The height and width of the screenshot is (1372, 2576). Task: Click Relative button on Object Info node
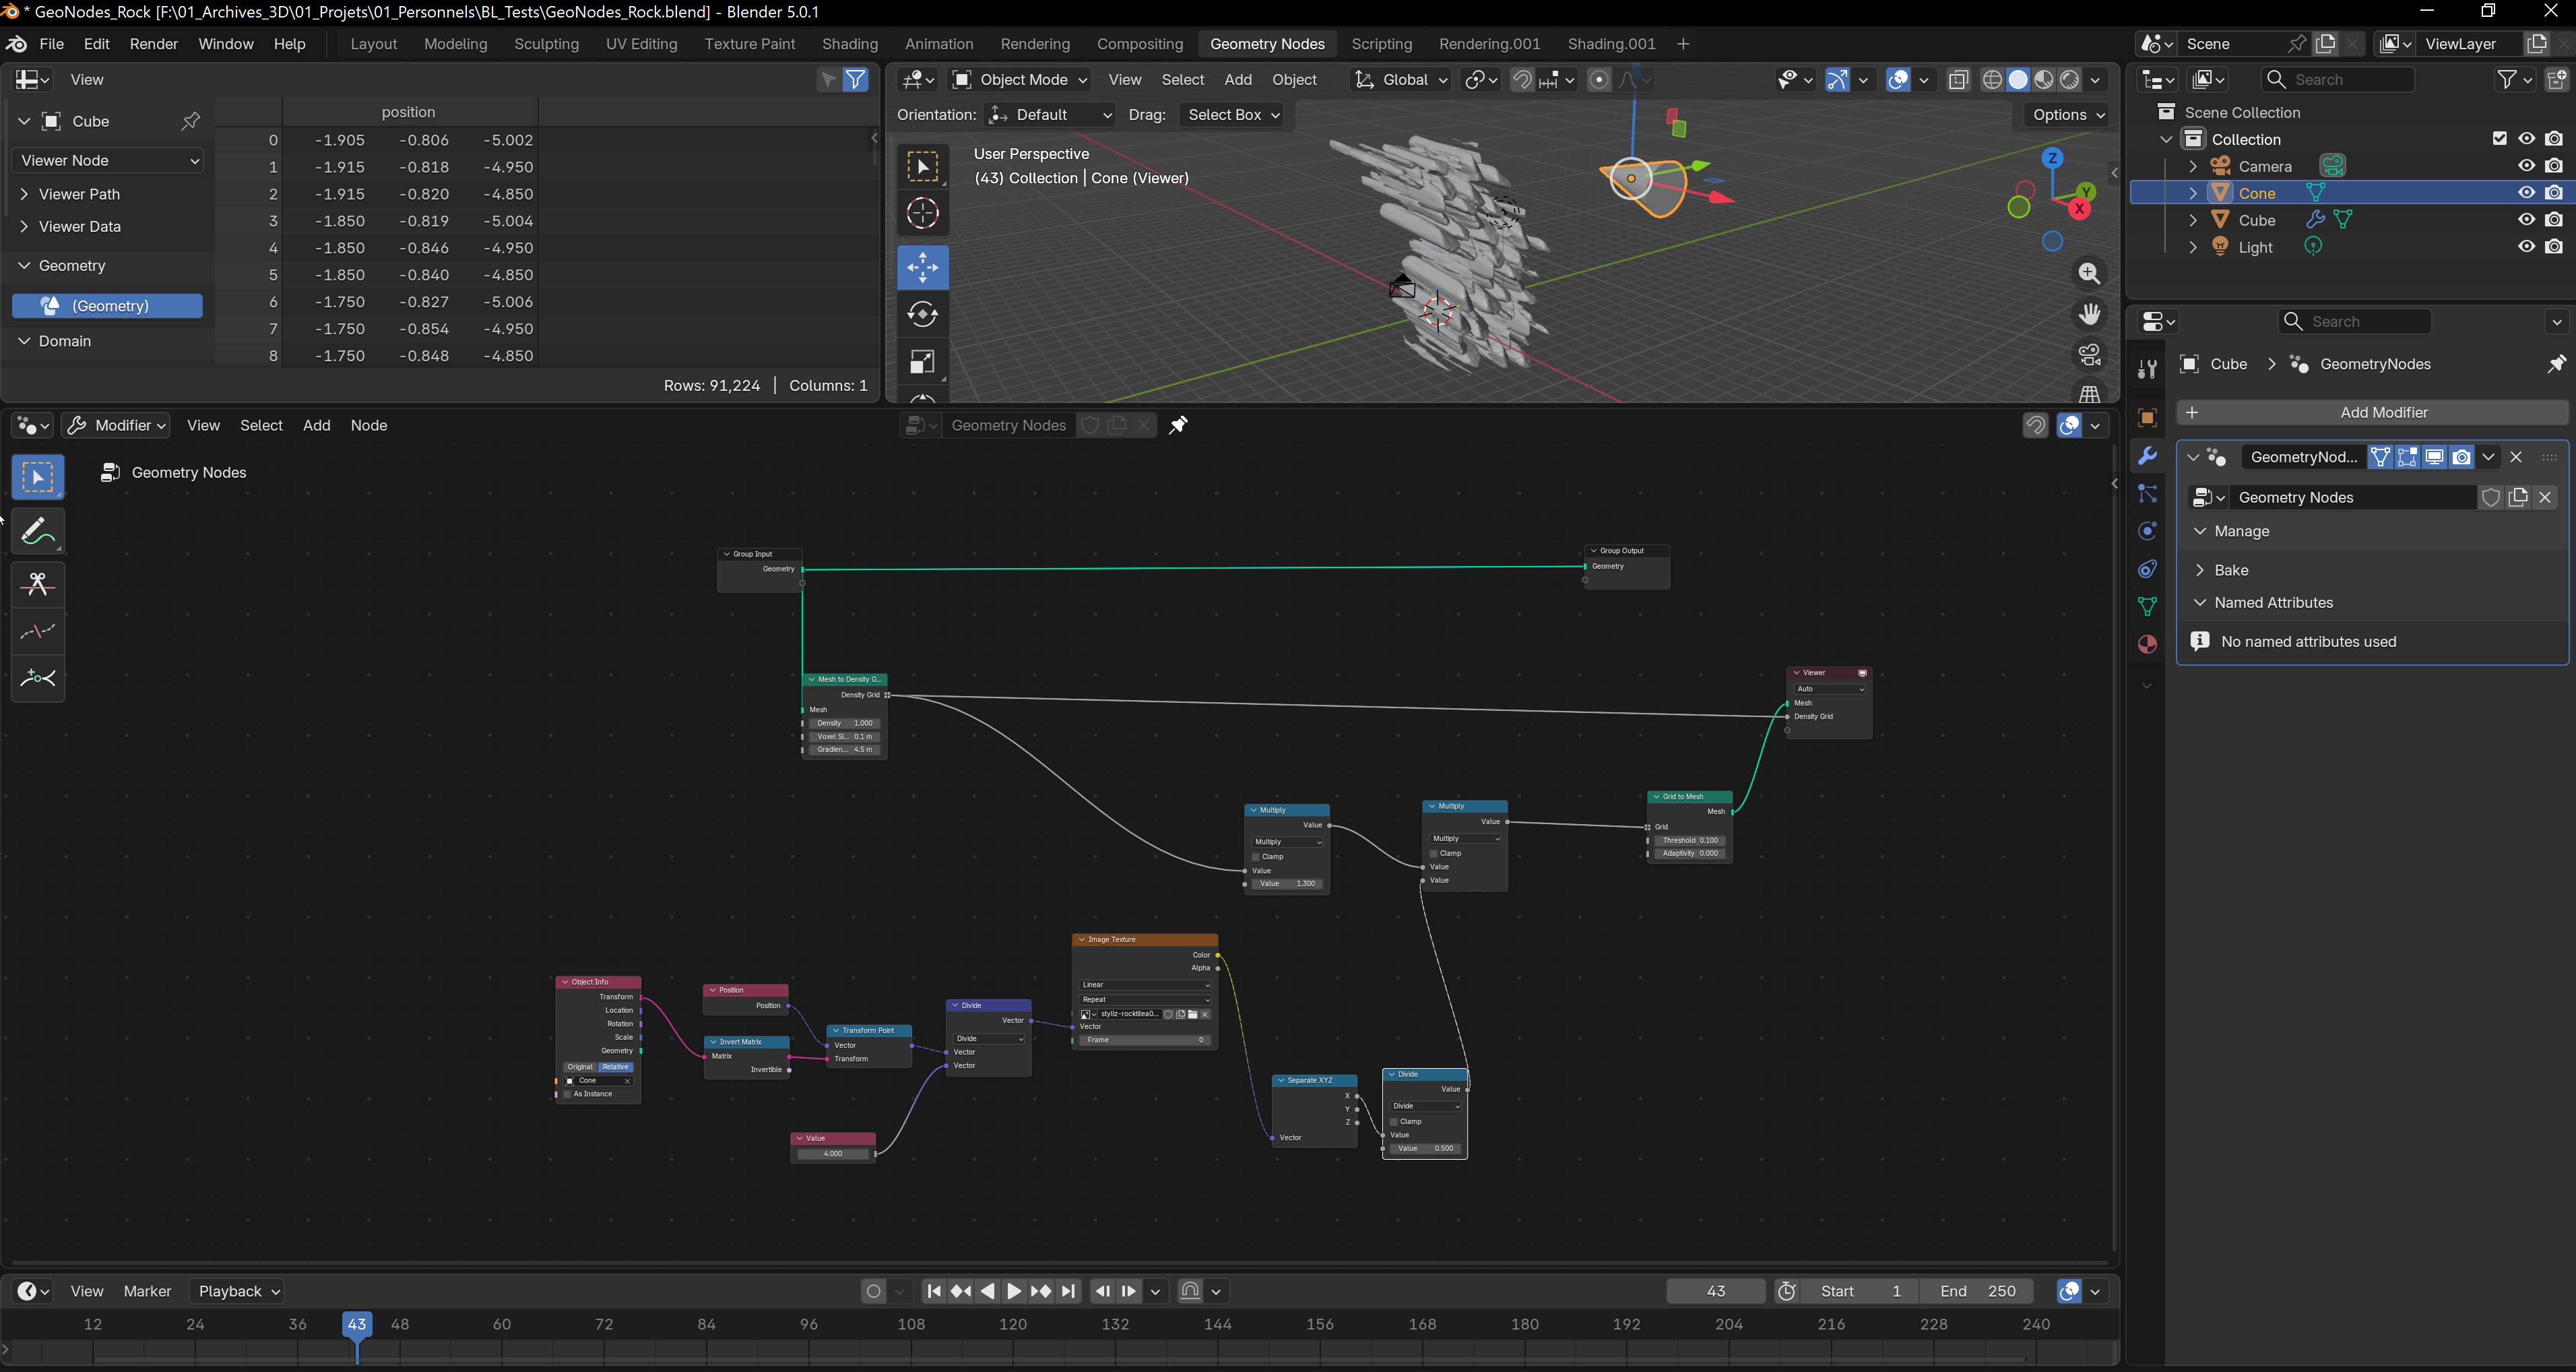(615, 1067)
